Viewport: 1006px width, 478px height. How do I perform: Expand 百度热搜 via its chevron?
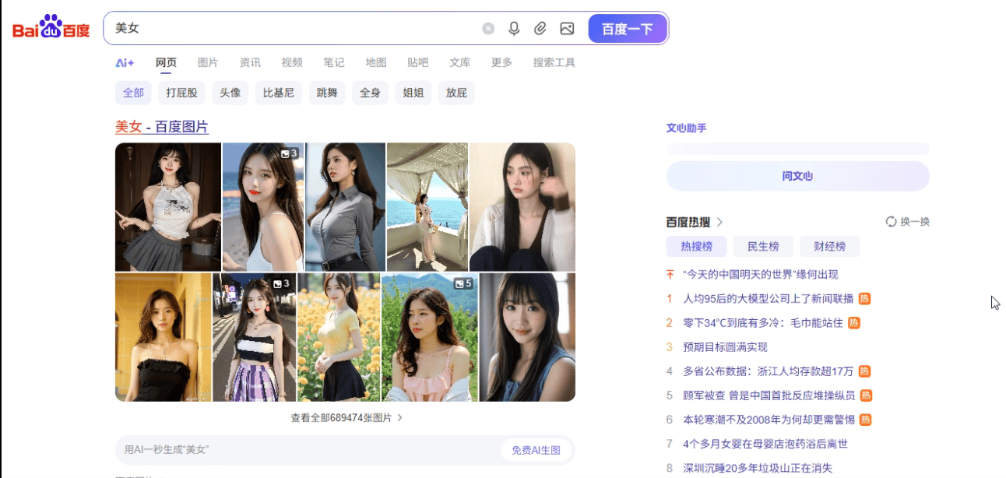[x=719, y=221]
